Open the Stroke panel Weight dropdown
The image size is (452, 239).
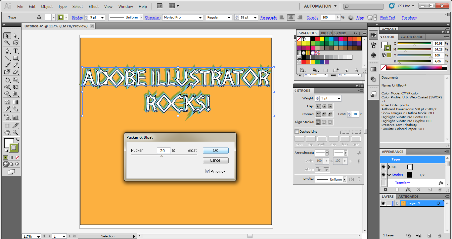pos(339,98)
